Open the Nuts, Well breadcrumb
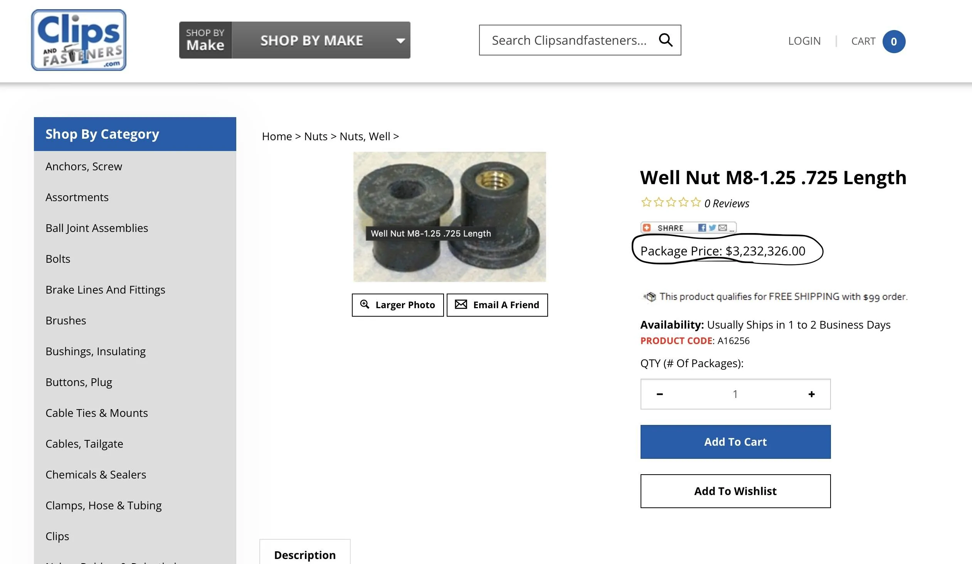Viewport: 972px width, 564px height. pos(365,136)
